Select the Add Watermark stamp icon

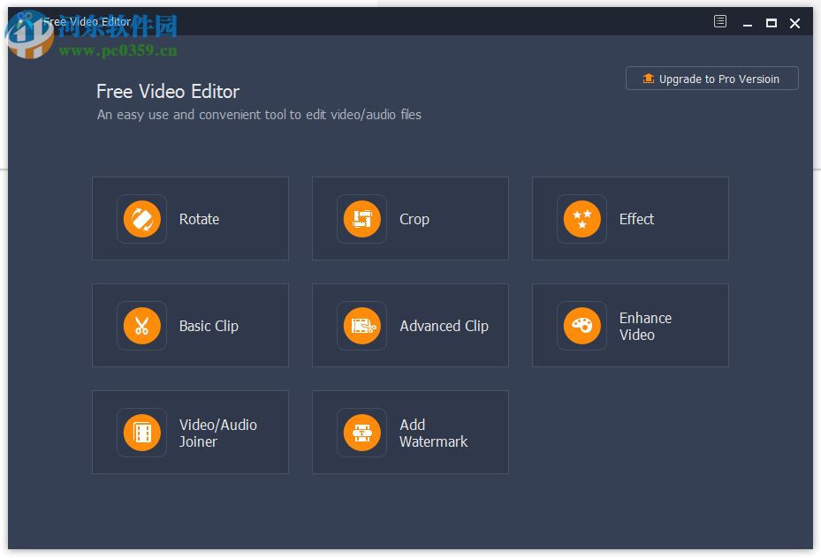pos(361,432)
